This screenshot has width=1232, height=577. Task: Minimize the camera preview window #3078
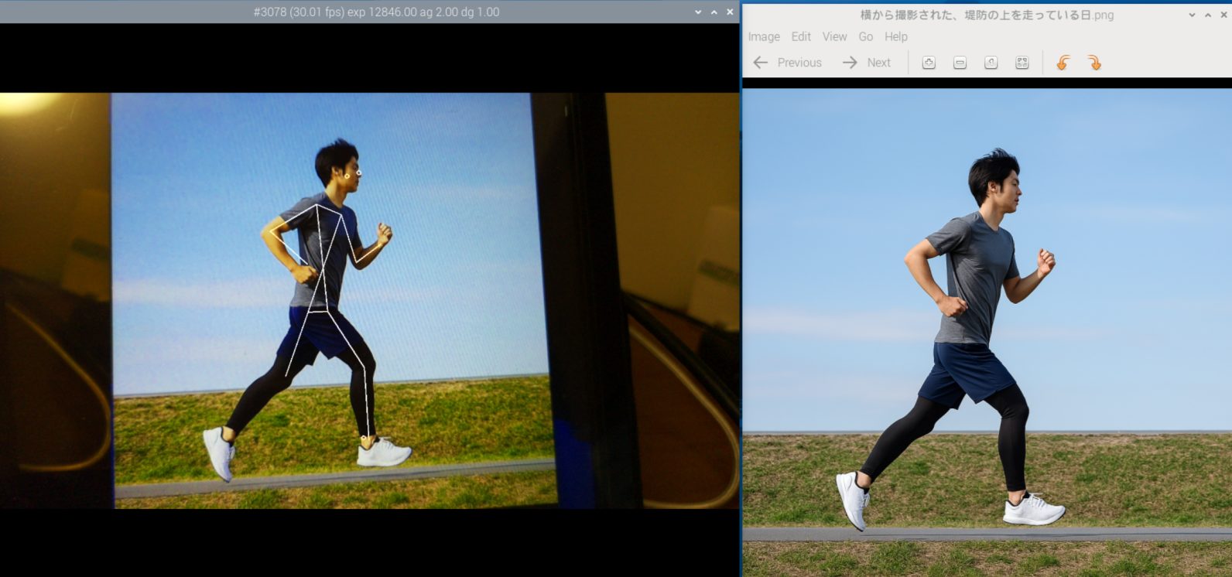click(x=698, y=12)
